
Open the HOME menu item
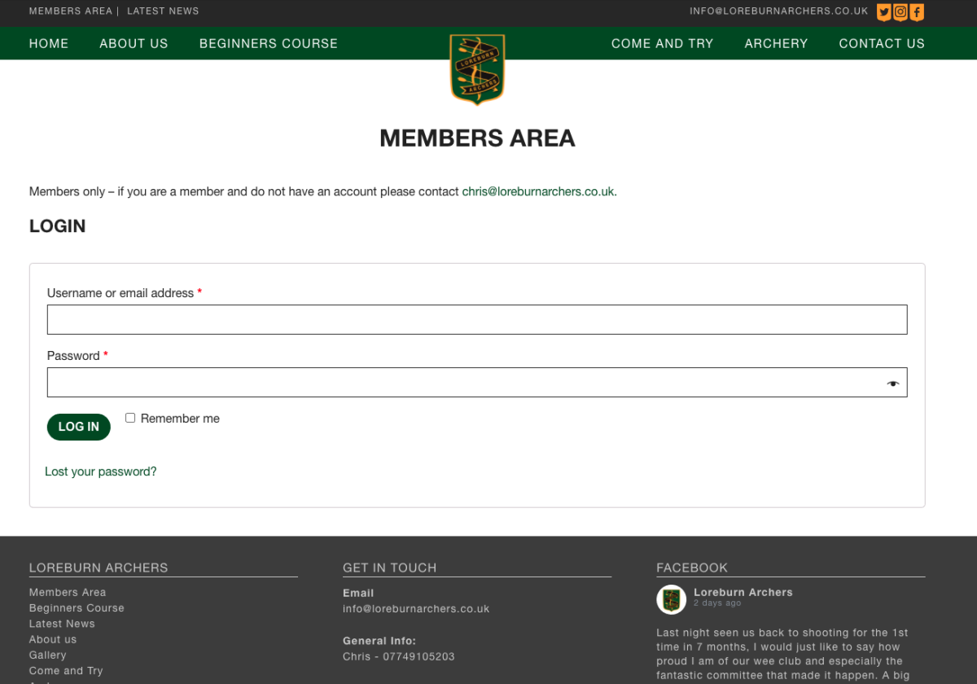point(49,44)
